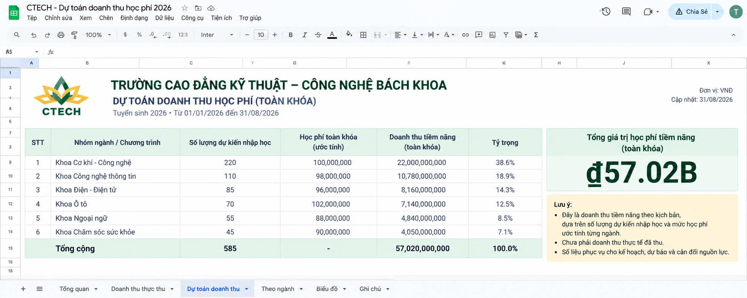747x298 pixels.
Task: Open the account avatar T
Action: (736, 12)
